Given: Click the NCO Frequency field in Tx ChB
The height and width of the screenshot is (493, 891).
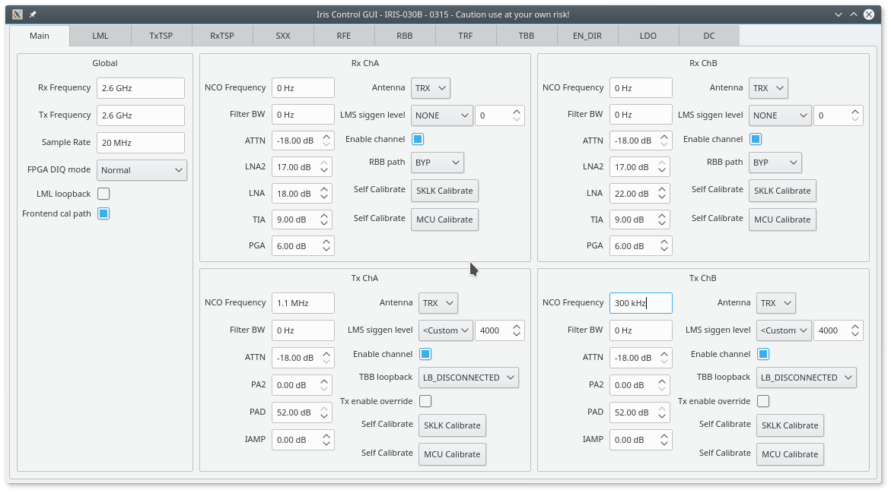Looking at the screenshot, I should [x=641, y=302].
